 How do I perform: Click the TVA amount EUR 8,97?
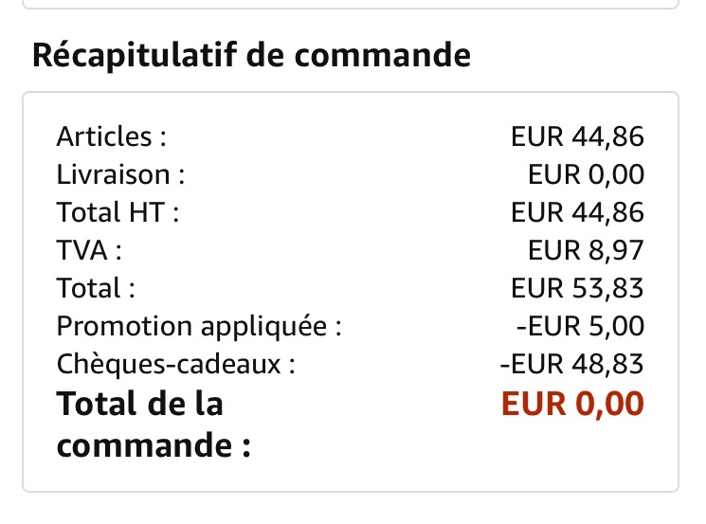point(586,250)
